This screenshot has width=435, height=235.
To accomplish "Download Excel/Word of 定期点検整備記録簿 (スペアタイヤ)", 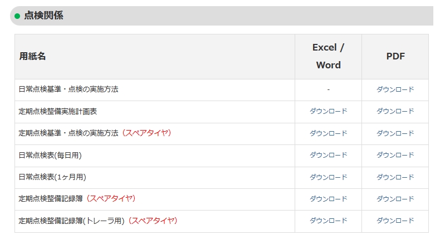I will click(328, 199).
